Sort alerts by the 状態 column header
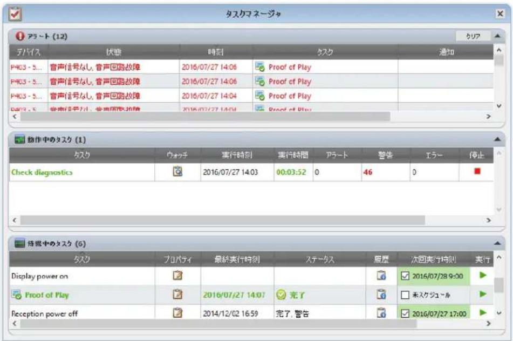 (x=113, y=52)
